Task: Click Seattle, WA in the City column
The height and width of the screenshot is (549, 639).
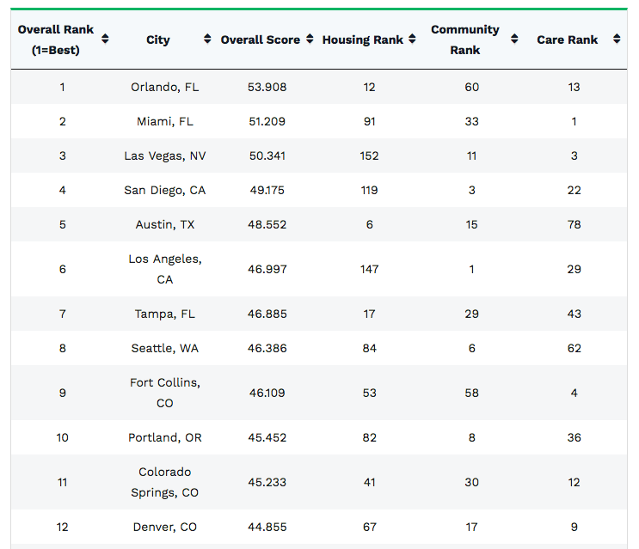Action: (x=165, y=348)
